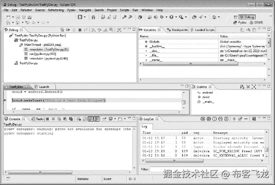Viewport: 275px width, 185px height.
Task: Click the Save toolbar icon
Action: [18, 17]
